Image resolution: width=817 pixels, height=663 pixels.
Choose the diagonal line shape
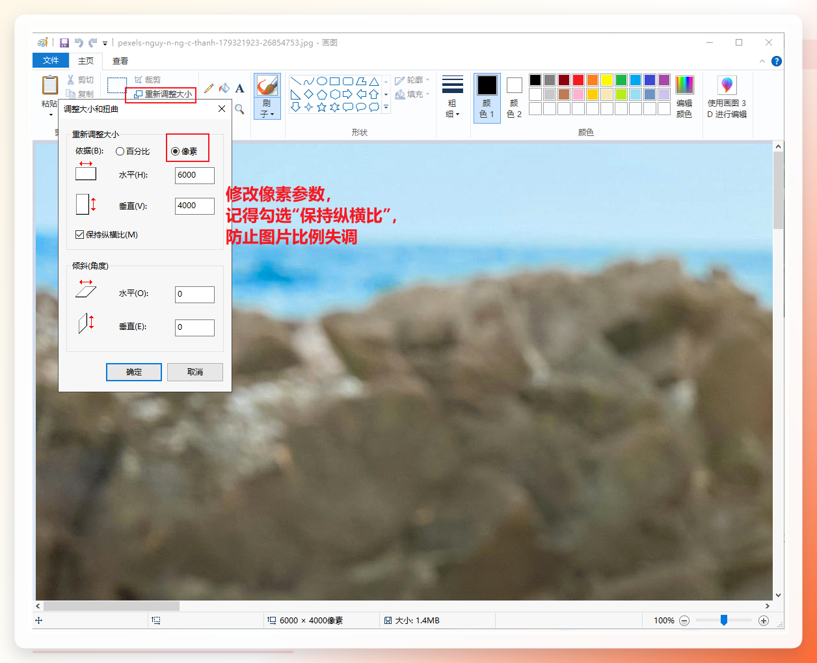[295, 81]
